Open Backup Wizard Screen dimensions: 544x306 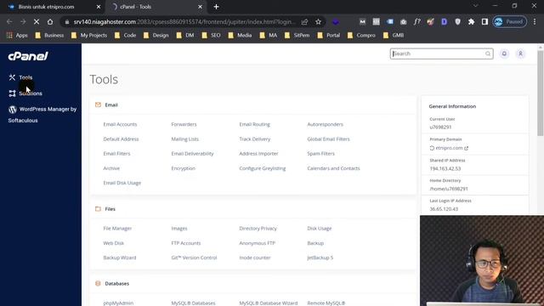tap(120, 258)
